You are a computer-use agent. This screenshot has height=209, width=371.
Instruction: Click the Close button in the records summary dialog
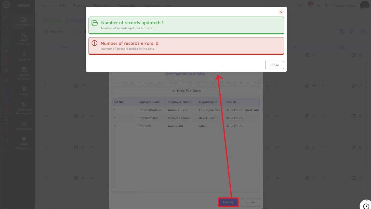[x=274, y=65]
